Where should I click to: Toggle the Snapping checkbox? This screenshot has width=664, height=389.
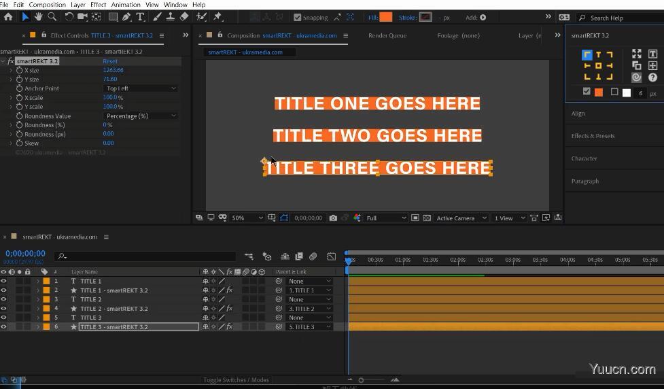[297, 18]
